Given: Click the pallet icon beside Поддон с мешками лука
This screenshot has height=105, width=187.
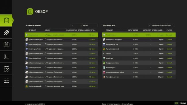Looking at the screenshot, I should tap(46, 86).
